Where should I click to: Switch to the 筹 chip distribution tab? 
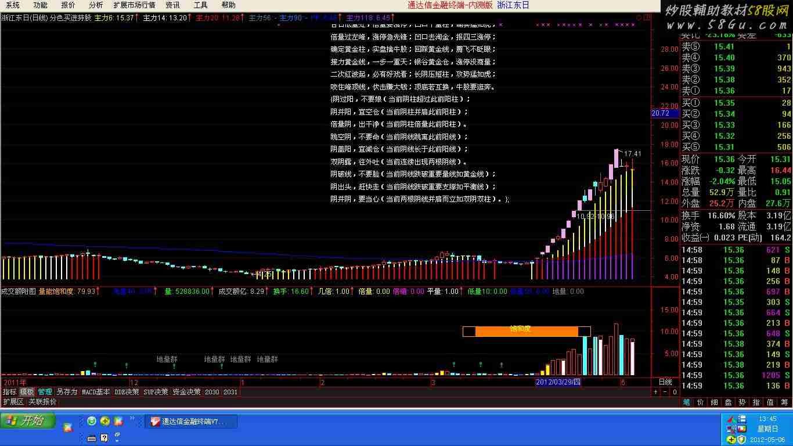point(784,402)
